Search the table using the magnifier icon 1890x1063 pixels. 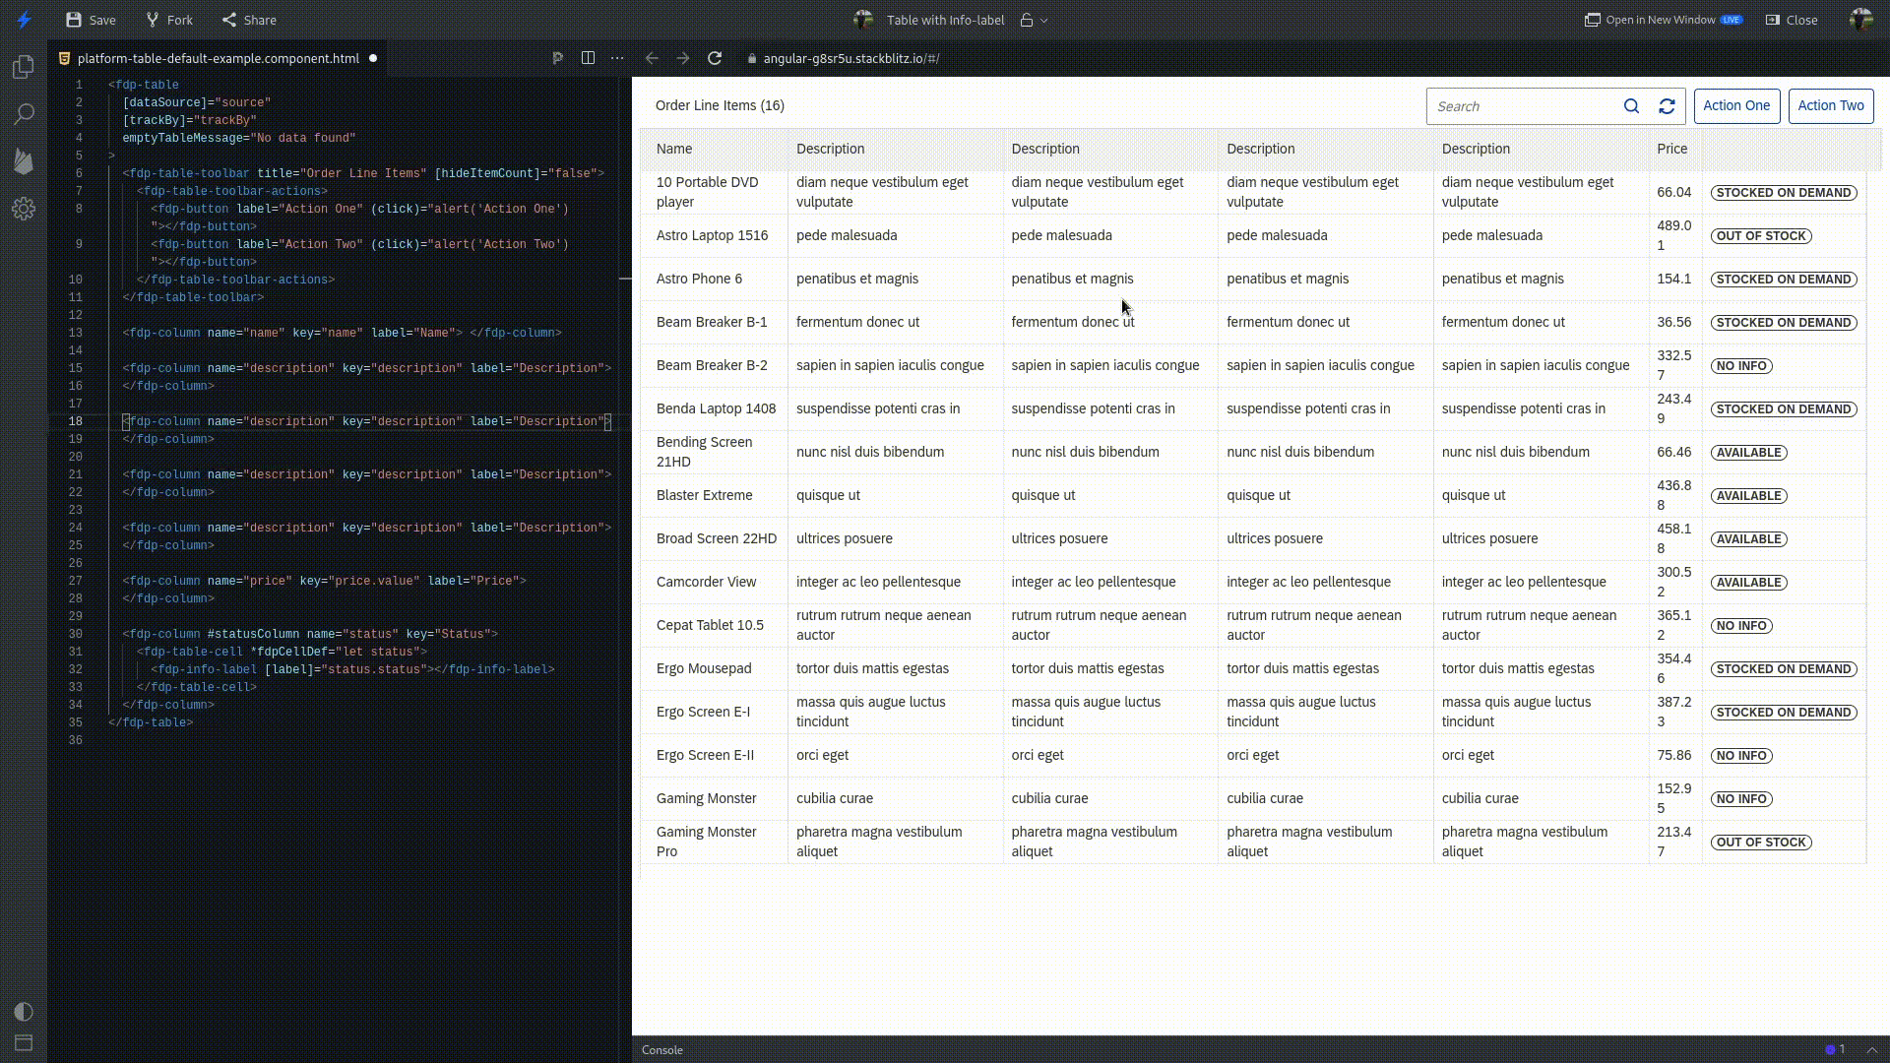click(x=1631, y=106)
